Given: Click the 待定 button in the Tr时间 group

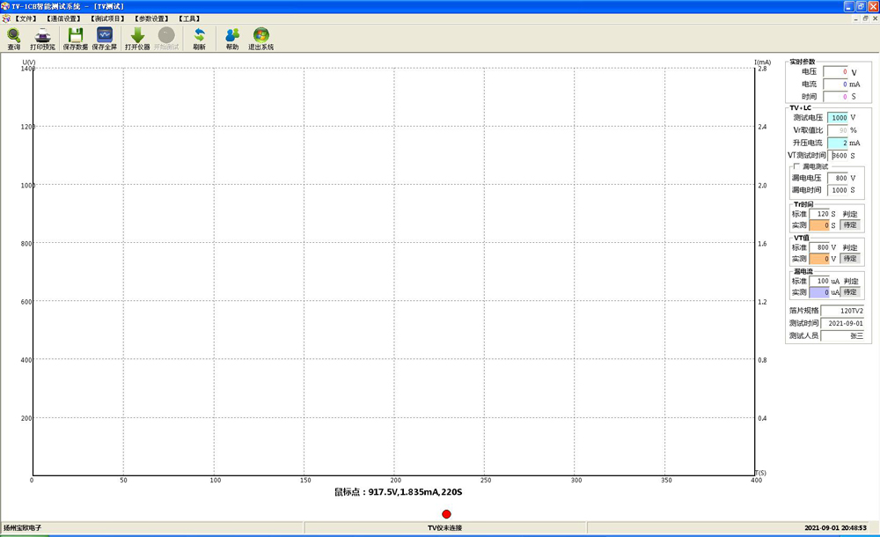Looking at the screenshot, I should (849, 225).
